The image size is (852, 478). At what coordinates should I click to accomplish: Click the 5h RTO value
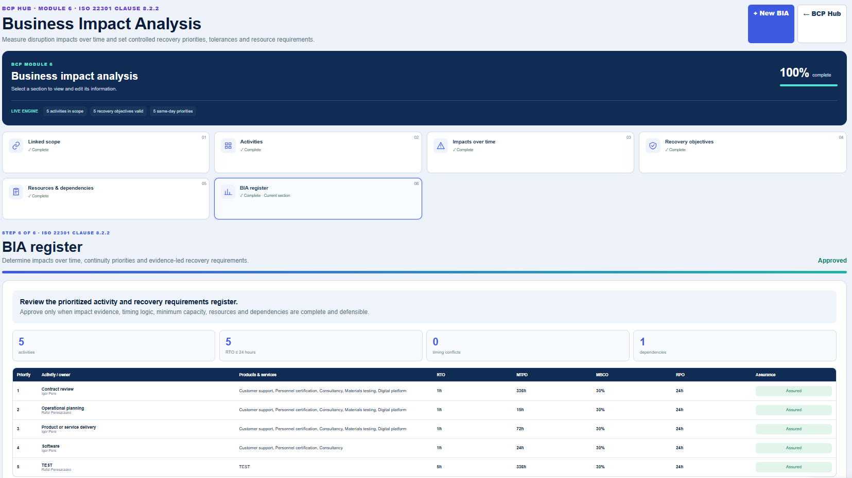pyautogui.click(x=439, y=467)
